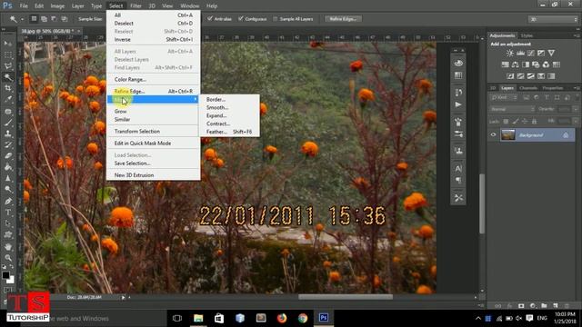This screenshot has height=327, width=582.
Task: Select the Magic Wand tool in toolbox
Action: click(x=8, y=77)
